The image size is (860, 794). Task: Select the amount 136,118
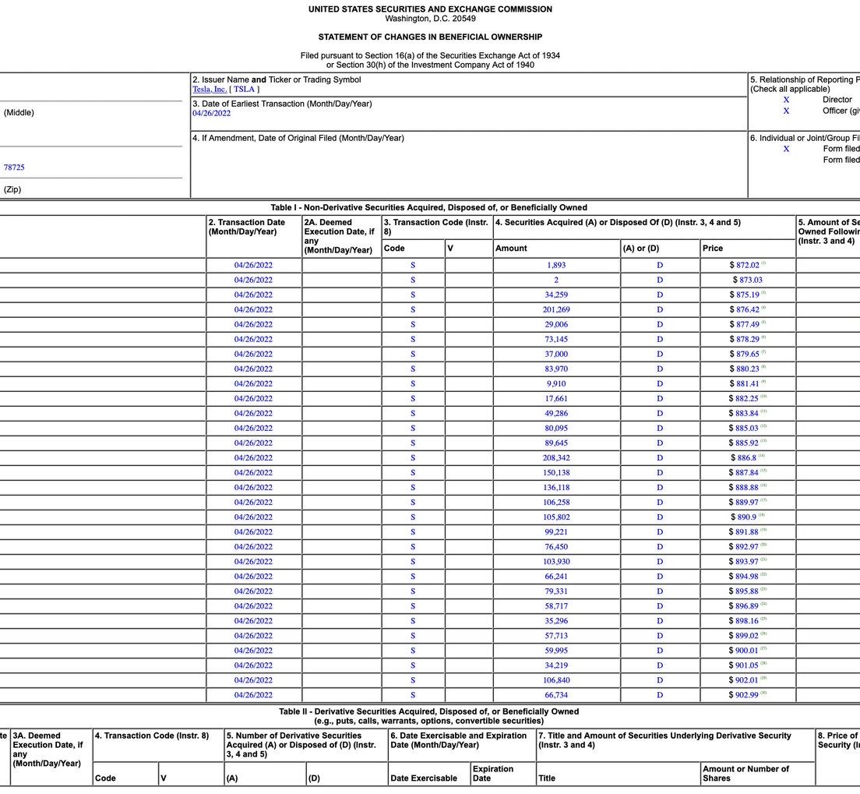tap(556, 487)
